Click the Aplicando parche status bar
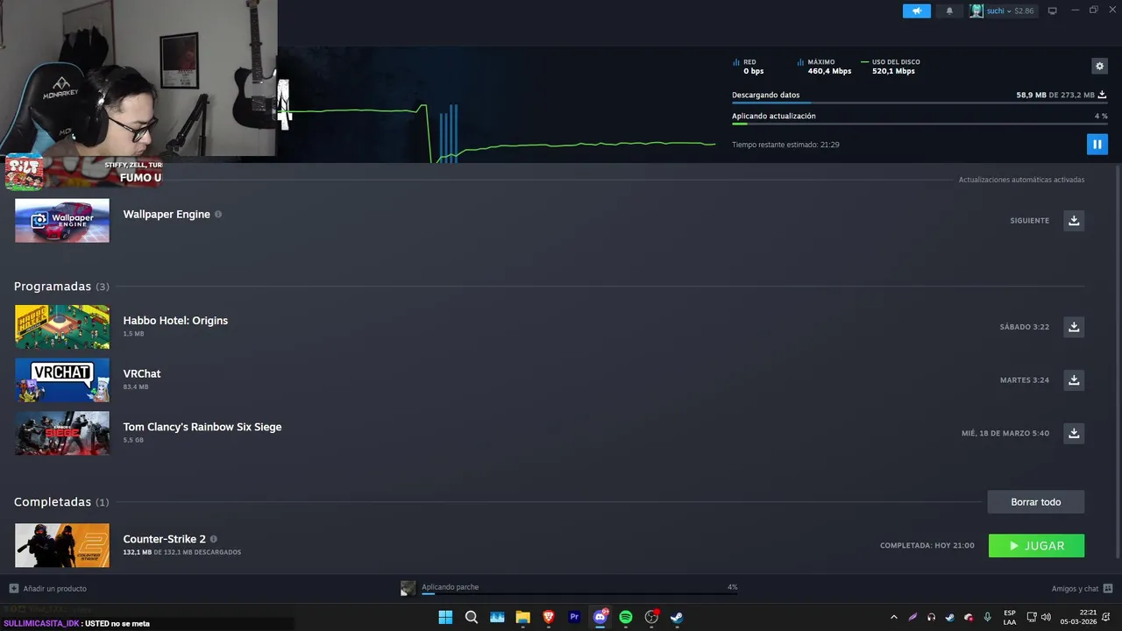Viewport: 1122px width, 631px height. (x=570, y=588)
